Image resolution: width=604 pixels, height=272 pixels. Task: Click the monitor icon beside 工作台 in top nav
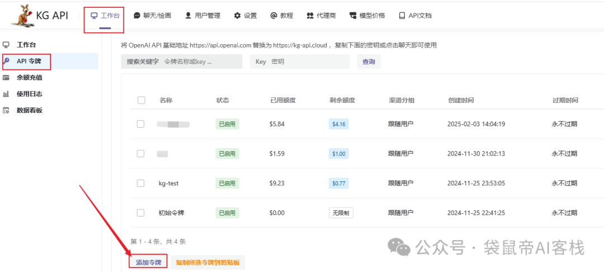(93, 16)
